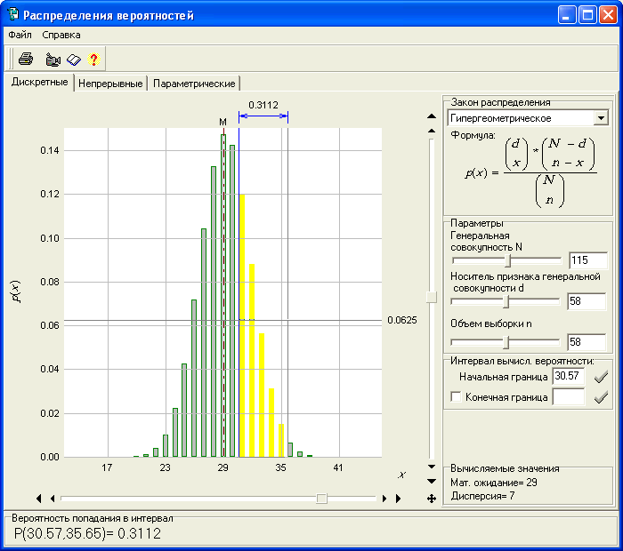Click the application icon in the title bar

point(13,14)
